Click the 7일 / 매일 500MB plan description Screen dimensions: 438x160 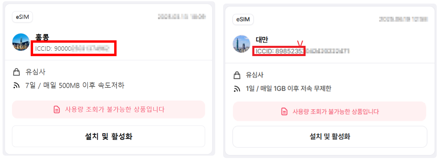[75, 85]
